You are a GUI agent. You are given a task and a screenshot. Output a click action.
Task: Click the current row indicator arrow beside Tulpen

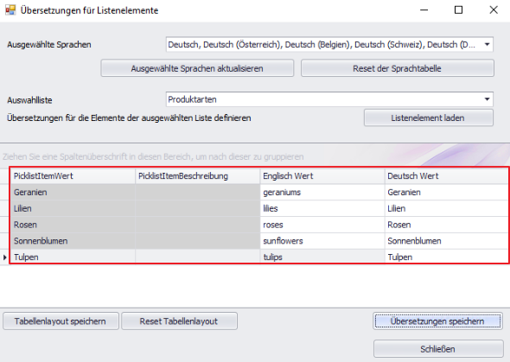coord(5,257)
